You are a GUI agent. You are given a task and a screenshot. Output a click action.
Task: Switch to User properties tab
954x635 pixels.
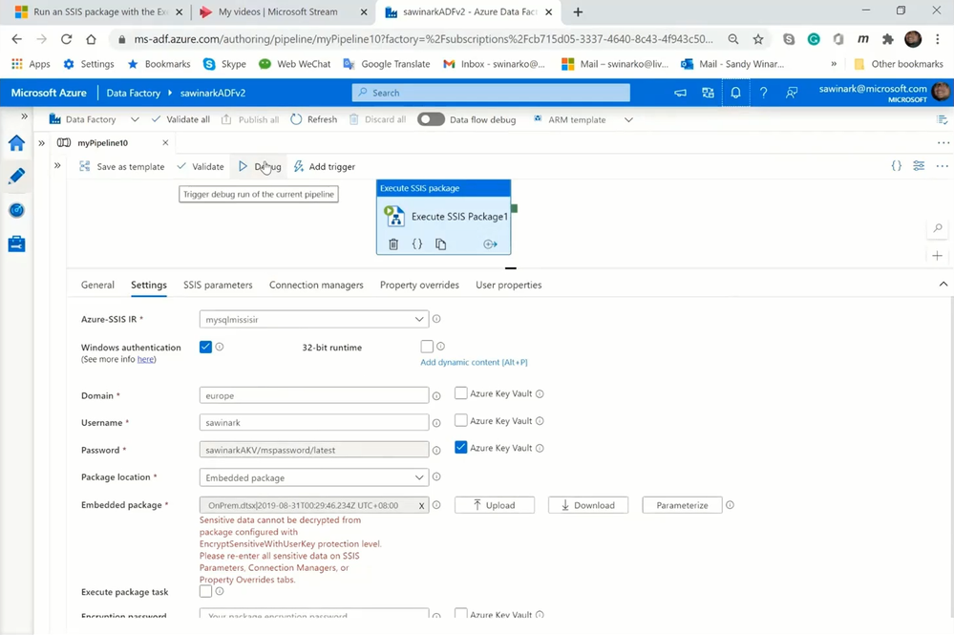[509, 285]
